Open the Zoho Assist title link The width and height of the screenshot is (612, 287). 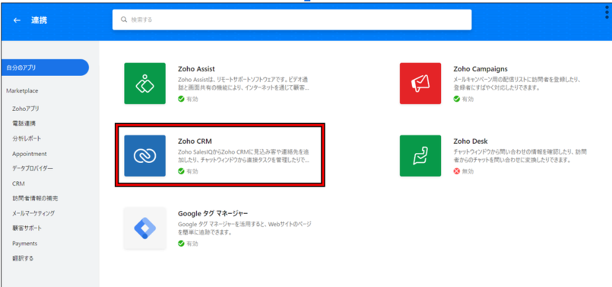196,69
